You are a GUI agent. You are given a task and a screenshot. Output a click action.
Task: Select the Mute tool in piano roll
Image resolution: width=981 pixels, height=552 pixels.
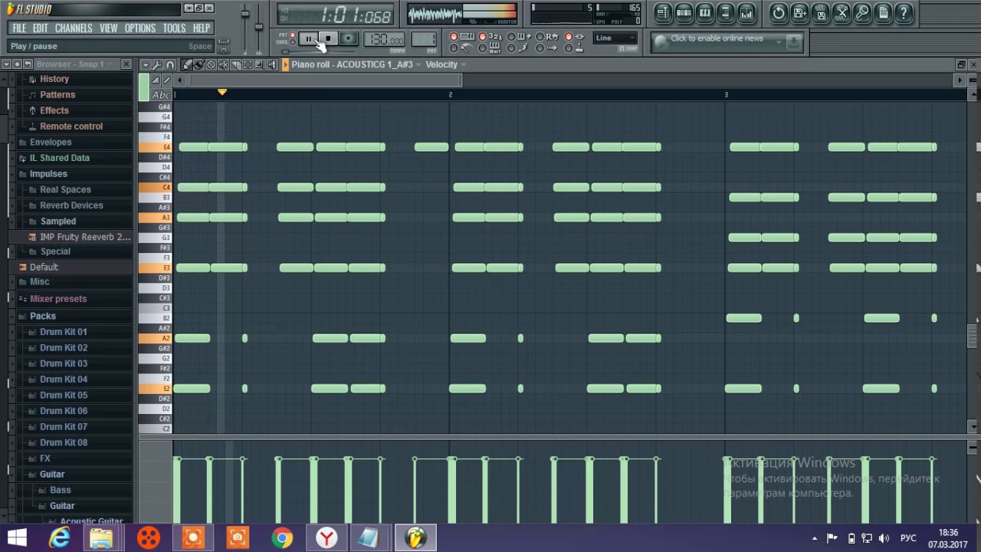tap(223, 64)
